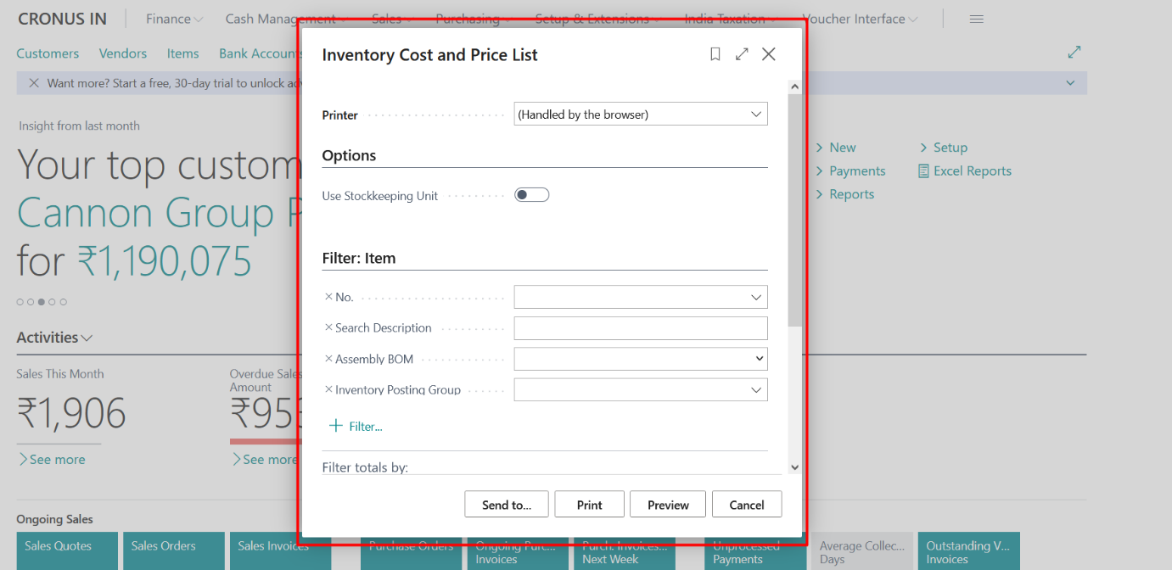The image size is (1172, 570).
Task: Open Excel Reports via the spreadsheet icon
Action: click(922, 170)
